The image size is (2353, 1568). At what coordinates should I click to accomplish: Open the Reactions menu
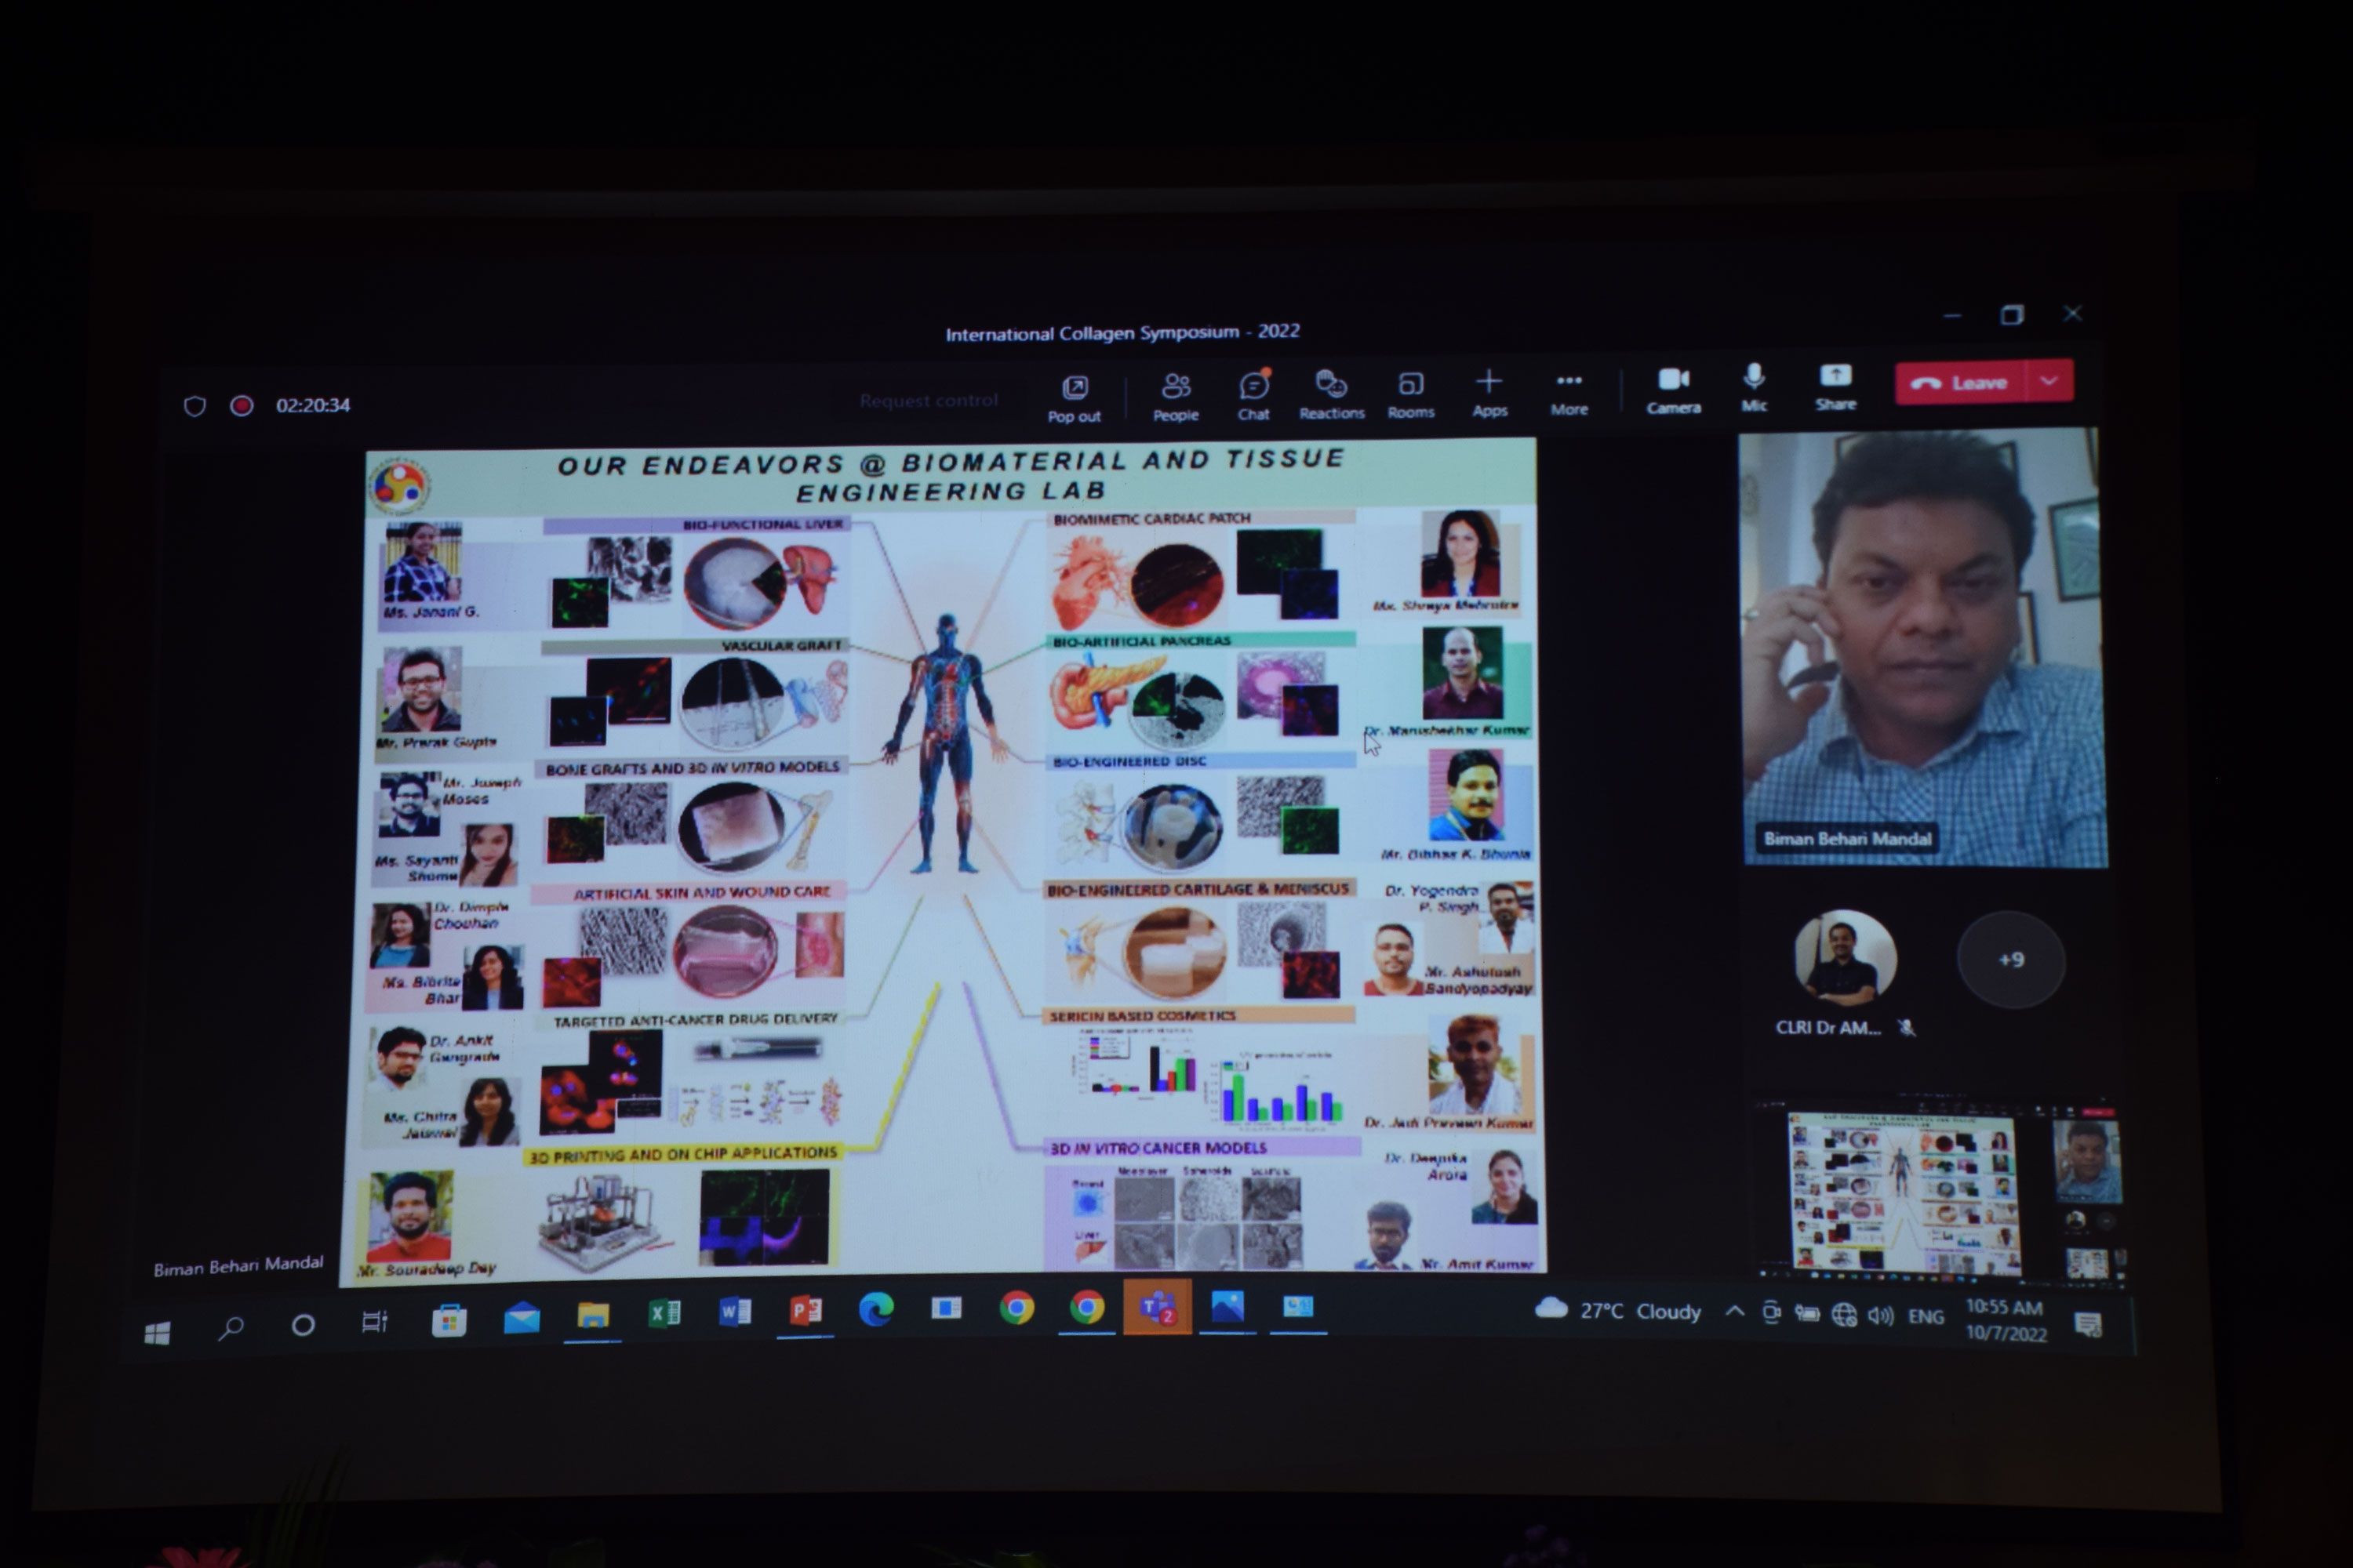coord(1330,393)
